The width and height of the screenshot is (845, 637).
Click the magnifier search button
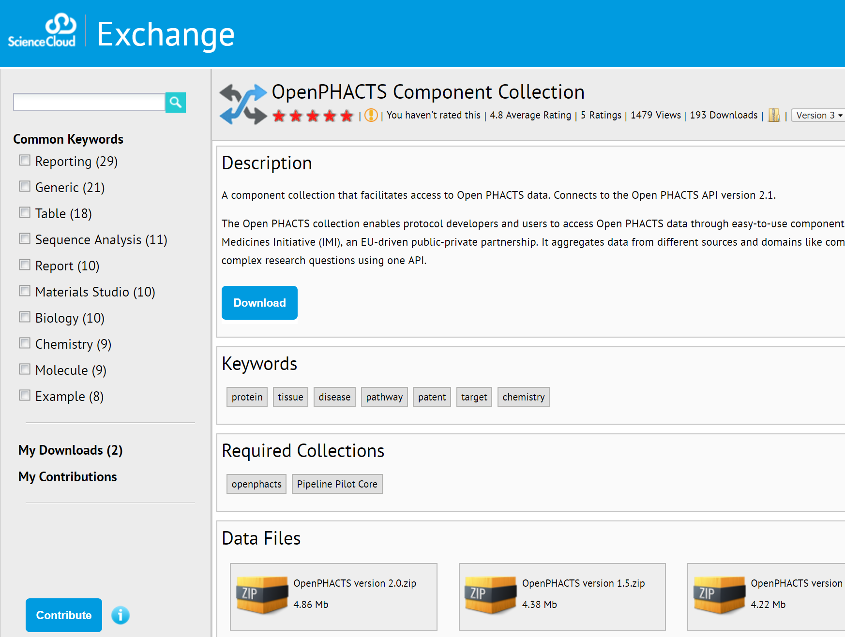click(175, 102)
